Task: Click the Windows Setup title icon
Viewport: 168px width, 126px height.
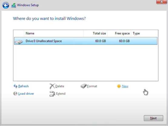Action: (14, 5)
